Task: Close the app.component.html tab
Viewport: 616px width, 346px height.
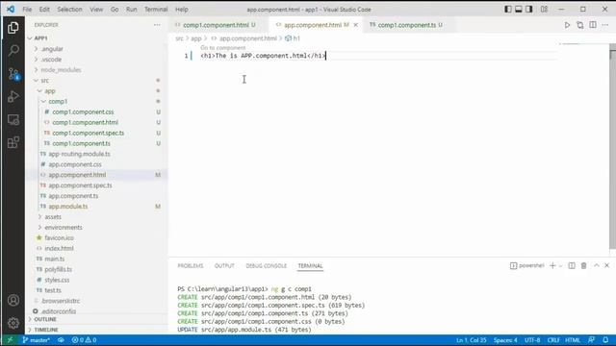Action: click(355, 25)
